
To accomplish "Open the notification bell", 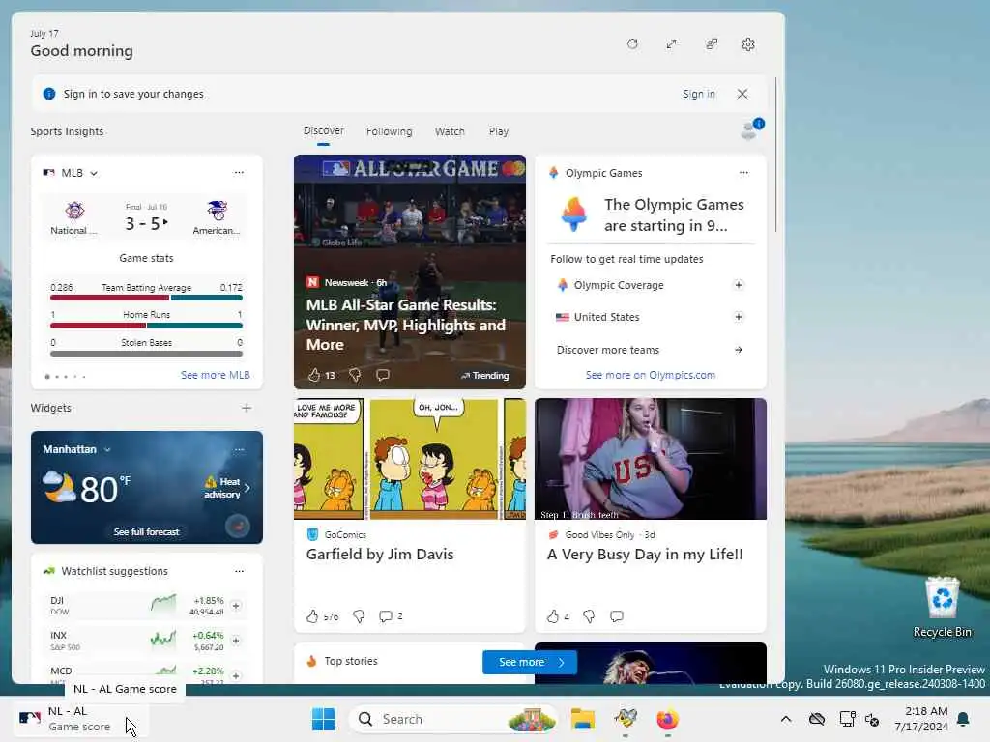I will [x=964, y=719].
